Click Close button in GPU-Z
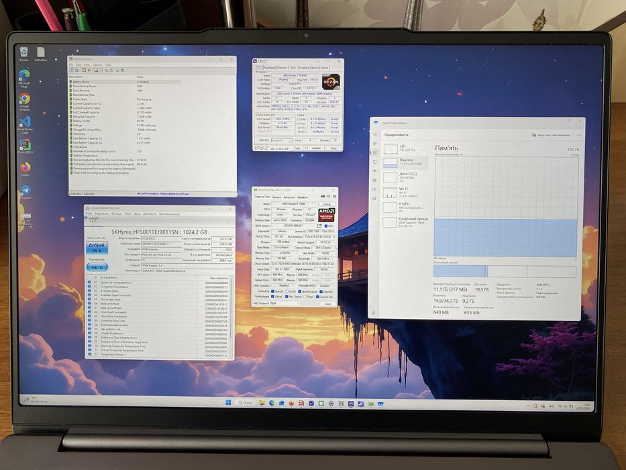The height and width of the screenshot is (470, 626). click(328, 303)
